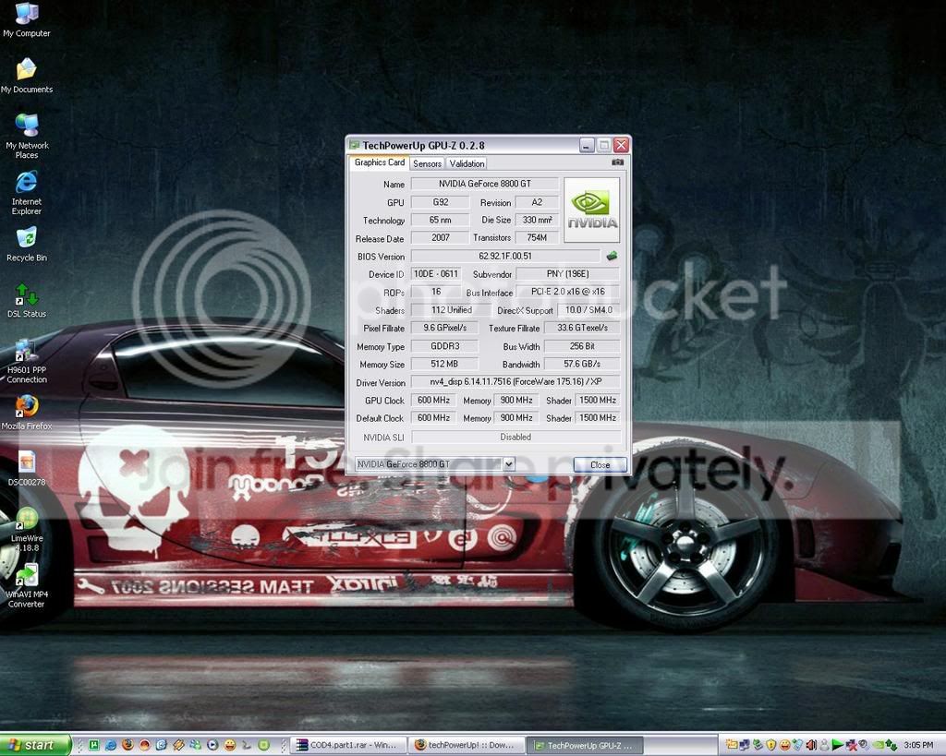Viewport: 946px width, 756px height.
Task: Click the Driver Version field
Action: pyautogui.click(x=515, y=381)
